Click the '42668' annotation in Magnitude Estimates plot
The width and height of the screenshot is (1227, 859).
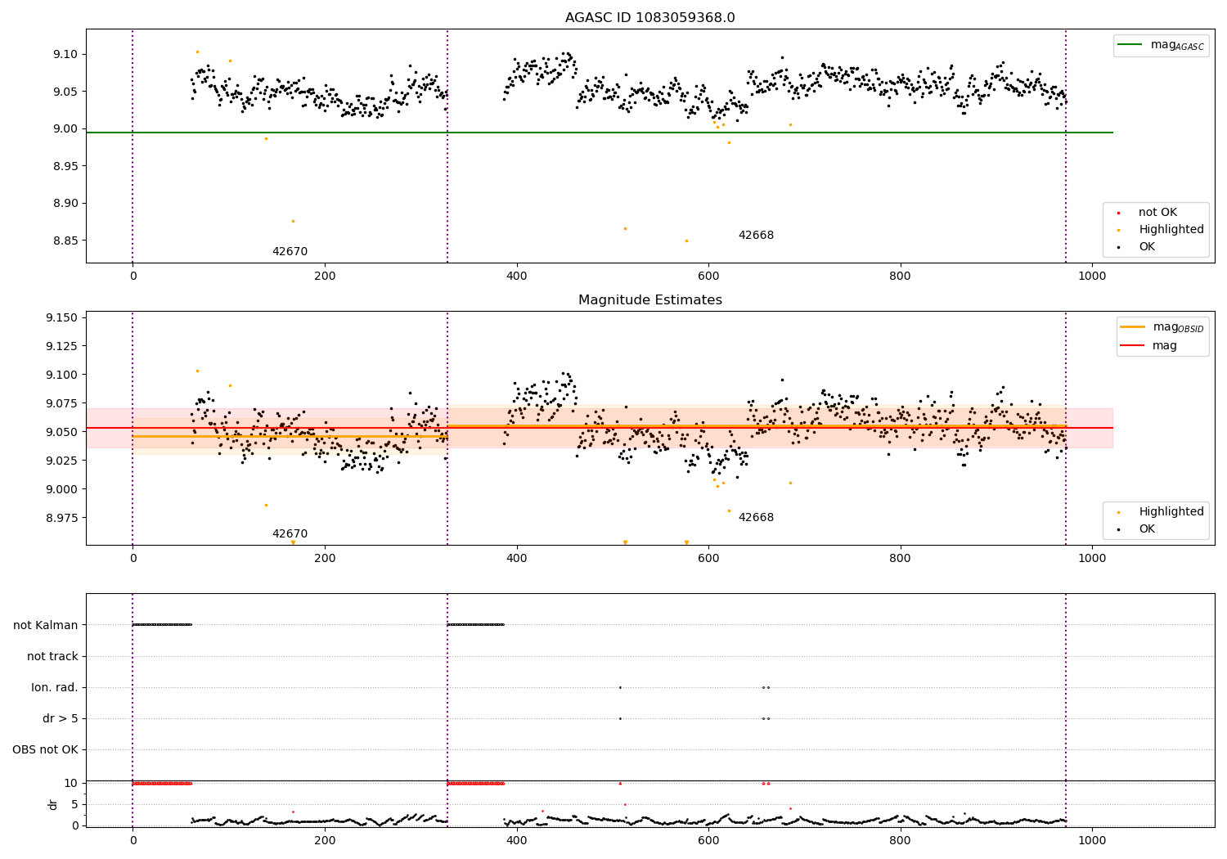tap(756, 518)
